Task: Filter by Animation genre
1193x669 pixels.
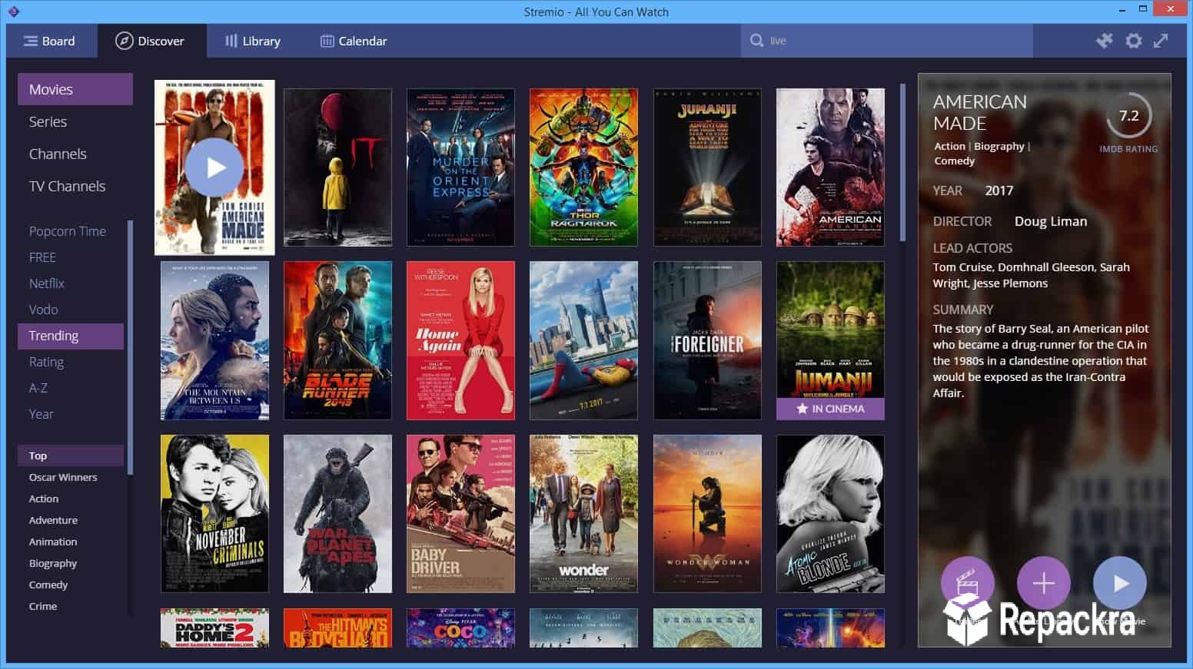Action: click(x=71, y=541)
